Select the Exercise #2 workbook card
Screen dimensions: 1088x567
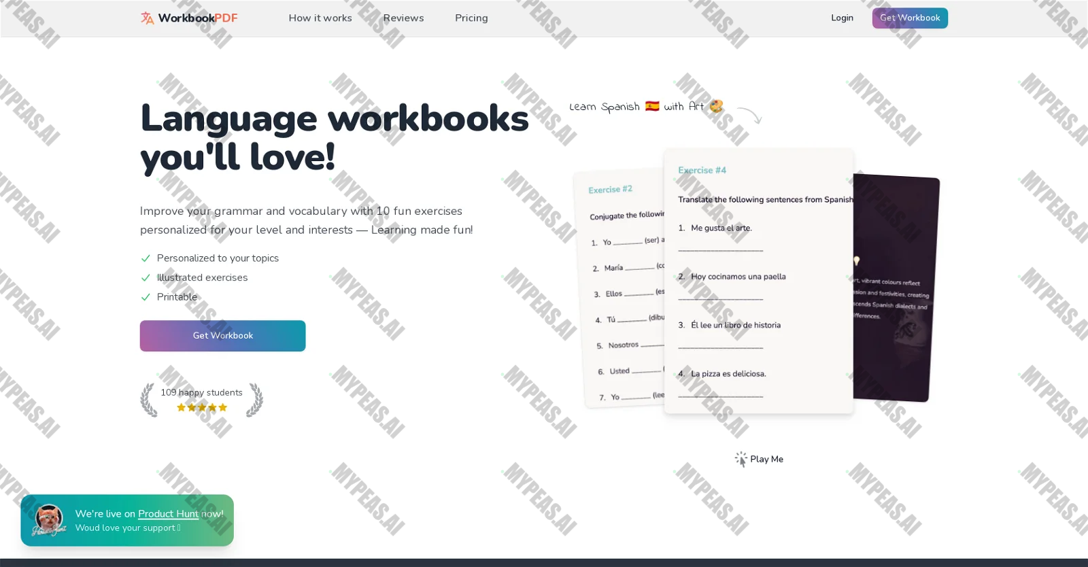(x=620, y=289)
